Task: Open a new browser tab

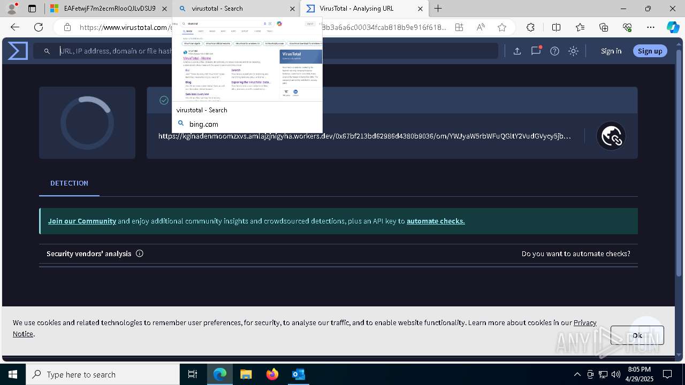Action: coord(438,9)
